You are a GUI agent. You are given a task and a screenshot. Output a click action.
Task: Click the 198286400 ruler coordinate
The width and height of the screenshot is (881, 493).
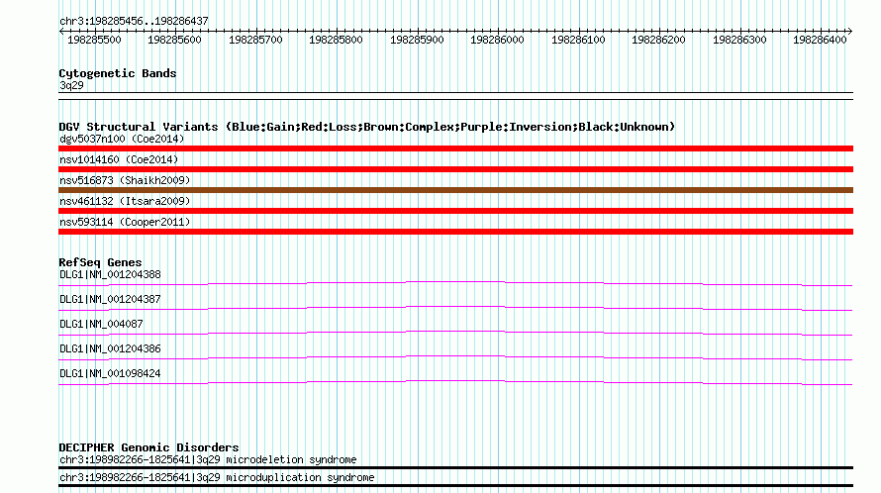(x=820, y=40)
